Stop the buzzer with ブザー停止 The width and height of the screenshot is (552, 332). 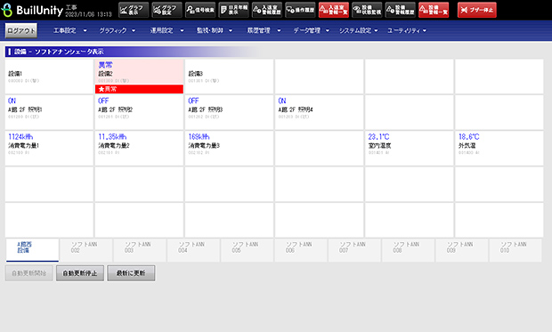[477, 10]
